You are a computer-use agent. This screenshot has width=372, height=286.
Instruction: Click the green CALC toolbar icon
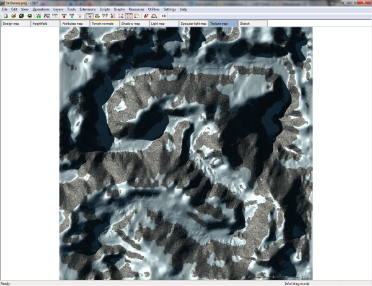39,16
